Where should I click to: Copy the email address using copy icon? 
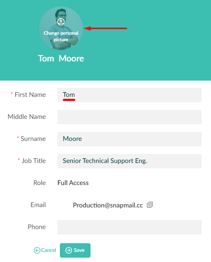(150, 205)
